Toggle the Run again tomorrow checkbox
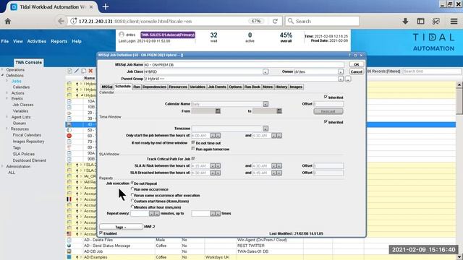 193,149
